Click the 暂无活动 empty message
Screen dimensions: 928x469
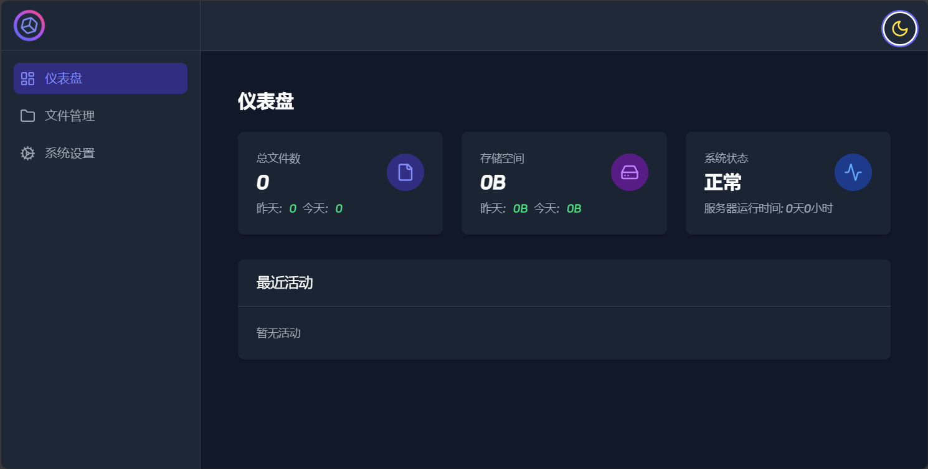[278, 333]
